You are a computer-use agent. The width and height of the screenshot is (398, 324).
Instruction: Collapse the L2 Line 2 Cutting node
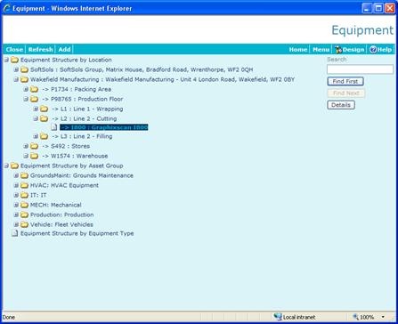click(x=36, y=118)
